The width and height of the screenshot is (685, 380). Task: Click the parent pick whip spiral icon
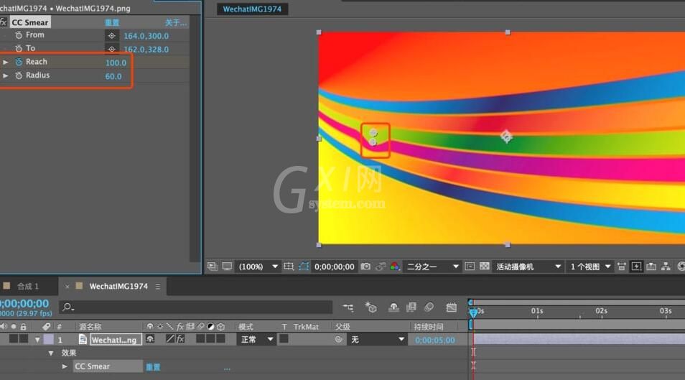tap(338, 339)
